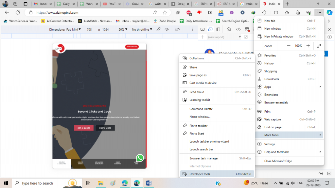Open File Explorer from taskbar

100,183
